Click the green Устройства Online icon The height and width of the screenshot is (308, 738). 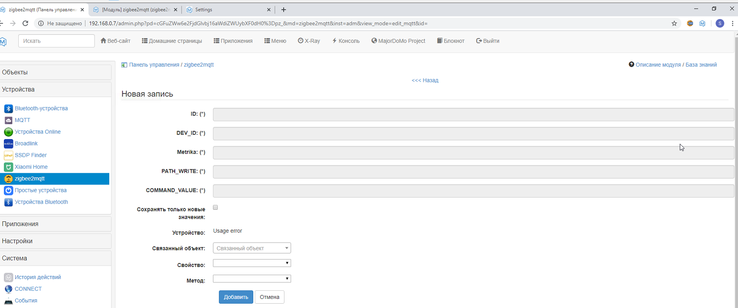tap(8, 132)
